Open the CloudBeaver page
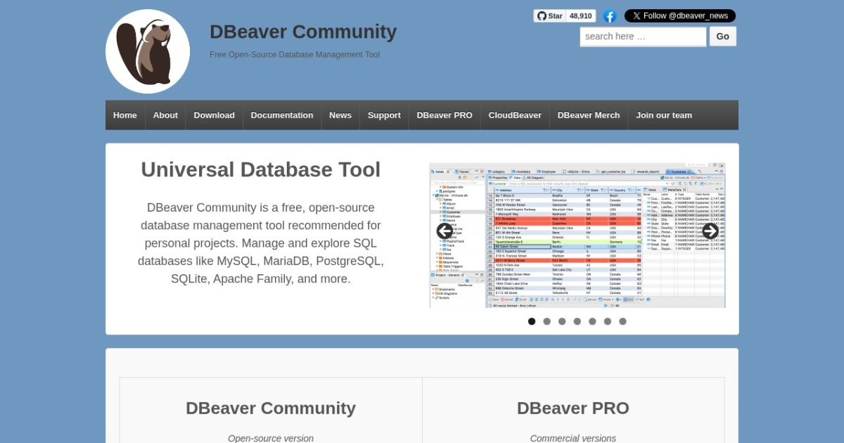Image resolution: width=844 pixels, height=443 pixels. click(x=515, y=115)
